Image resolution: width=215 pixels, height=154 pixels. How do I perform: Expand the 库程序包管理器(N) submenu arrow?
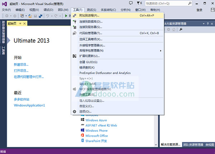click(x=161, y=51)
